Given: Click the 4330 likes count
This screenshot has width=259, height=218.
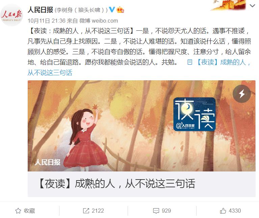Looking at the screenshot, I should pos(235,211).
